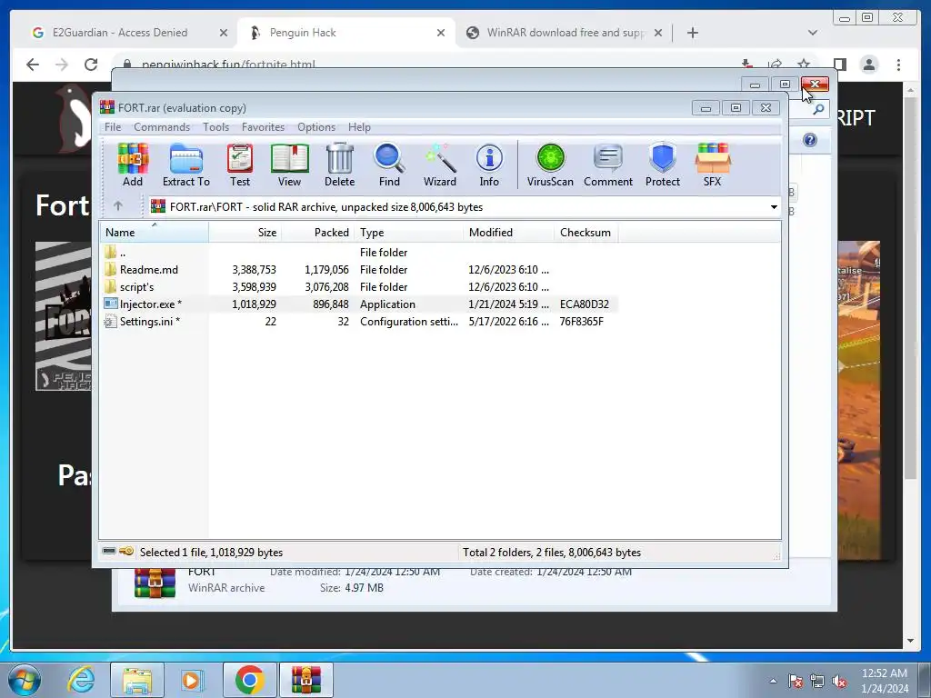The image size is (931, 698).
Task: Click the Settings.ini file icon
Action: 110,321
